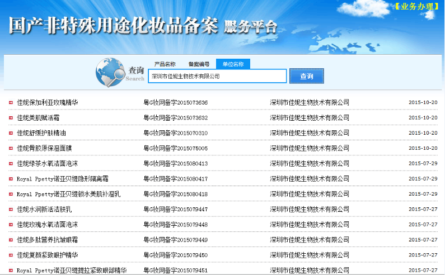Open Royal Ppetty诺亚贝缇锁水美肌补湿乳 entry
Image resolution: width=445 pixels, height=275 pixels.
(x=68, y=194)
